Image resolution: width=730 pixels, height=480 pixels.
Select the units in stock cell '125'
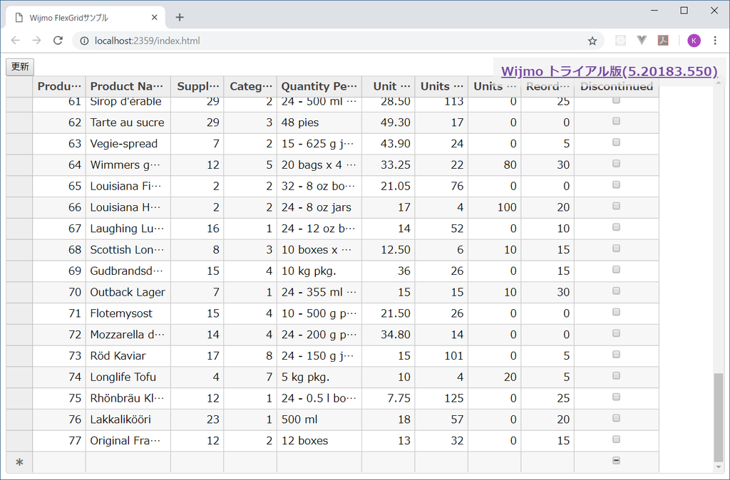pos(441,399)
